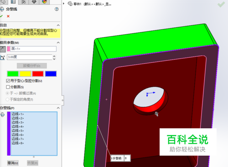Select 于指定的角度 radio option
Image resolution: width=228 pixels, height=167 pixels.
click(7, 100)
